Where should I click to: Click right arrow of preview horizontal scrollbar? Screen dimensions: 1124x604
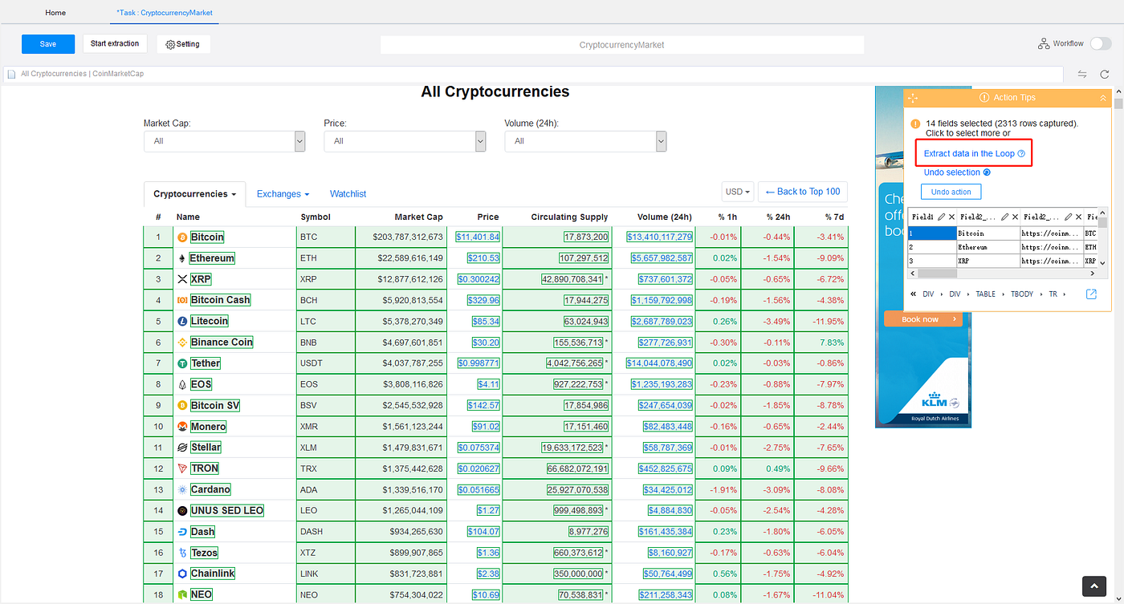point(1094,274)
